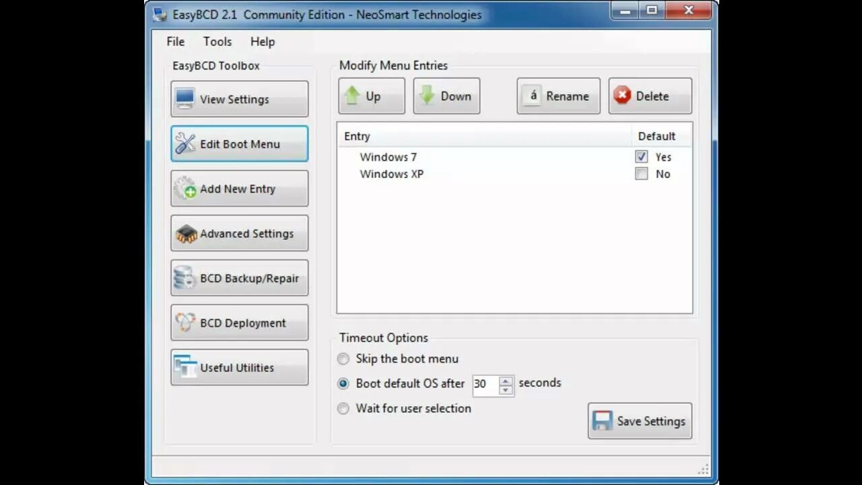Increase timeout seconds with up spinner
Image resolution: width=862 pixels, height=485 pixels.
pyautogui.click(x=506, y=381)
